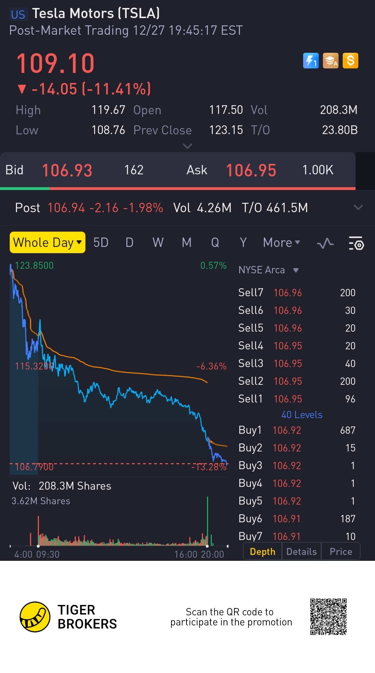375x673 pixels.
Task: Tap the Buy2 order book row
Action: pyautogui.click(x=297, y=448)
